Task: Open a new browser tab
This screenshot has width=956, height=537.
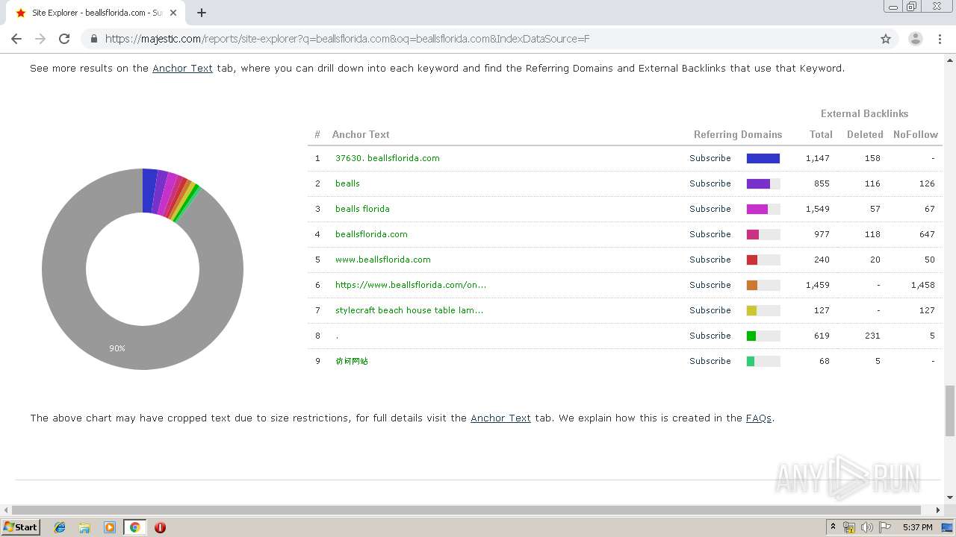Action: click(x=202, y=13)
